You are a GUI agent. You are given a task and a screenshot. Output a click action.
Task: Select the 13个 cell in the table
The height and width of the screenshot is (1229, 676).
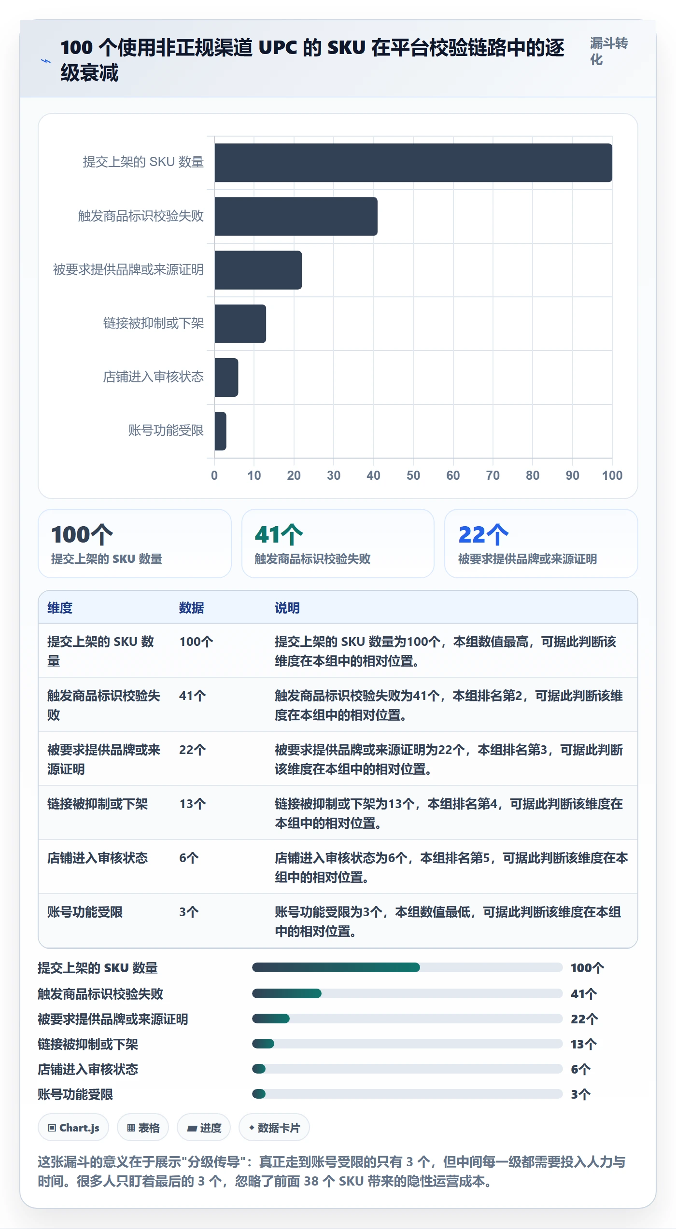pos(193,804)
